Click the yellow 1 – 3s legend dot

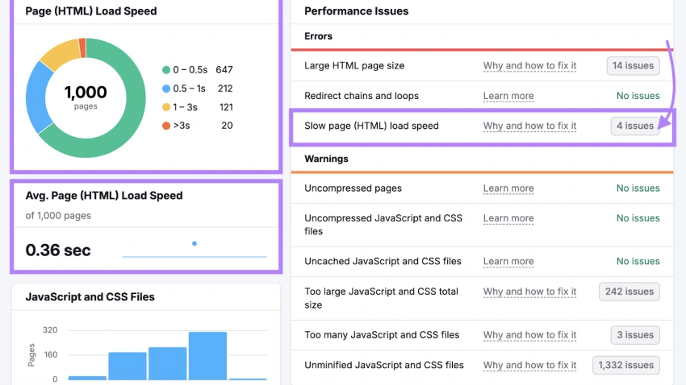166,107
